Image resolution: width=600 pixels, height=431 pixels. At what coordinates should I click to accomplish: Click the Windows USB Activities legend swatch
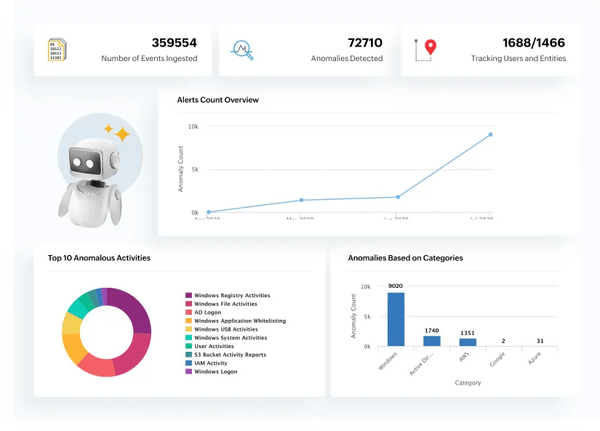188,329
